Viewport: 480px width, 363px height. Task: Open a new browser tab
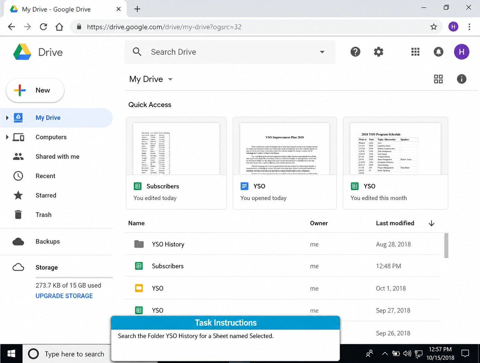137,9
